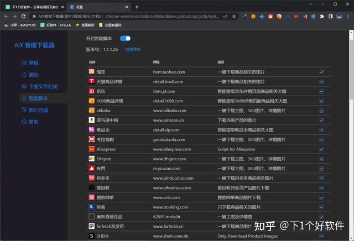Click the 62591.mofa.ht cell
The width and height of the screenshot is (354, 241).
pyautogui.click(x=166, y=217)
